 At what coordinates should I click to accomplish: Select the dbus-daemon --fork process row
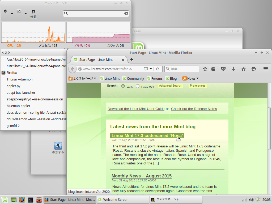[34, 119]
